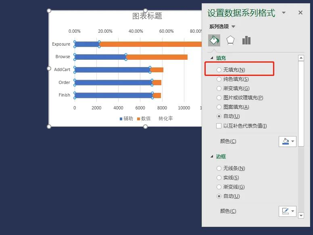This screenshot has width=313, height=235.
Task: Open the Fill & Line paint bucket tab
Action: tap(214, 40)
